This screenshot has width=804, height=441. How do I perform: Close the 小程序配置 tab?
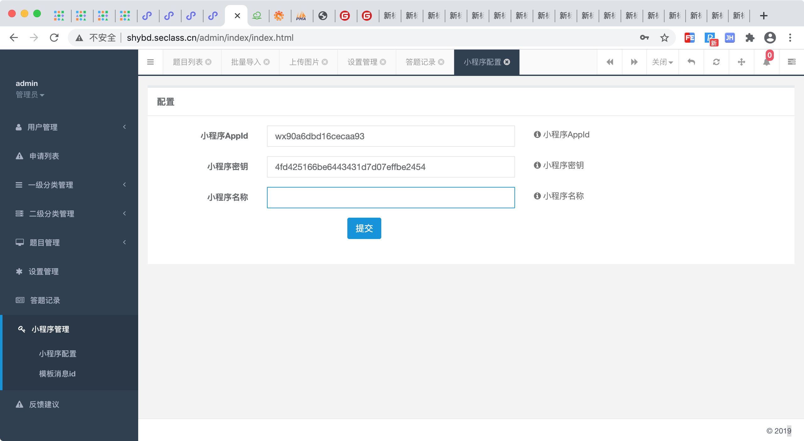coord(507,62)
